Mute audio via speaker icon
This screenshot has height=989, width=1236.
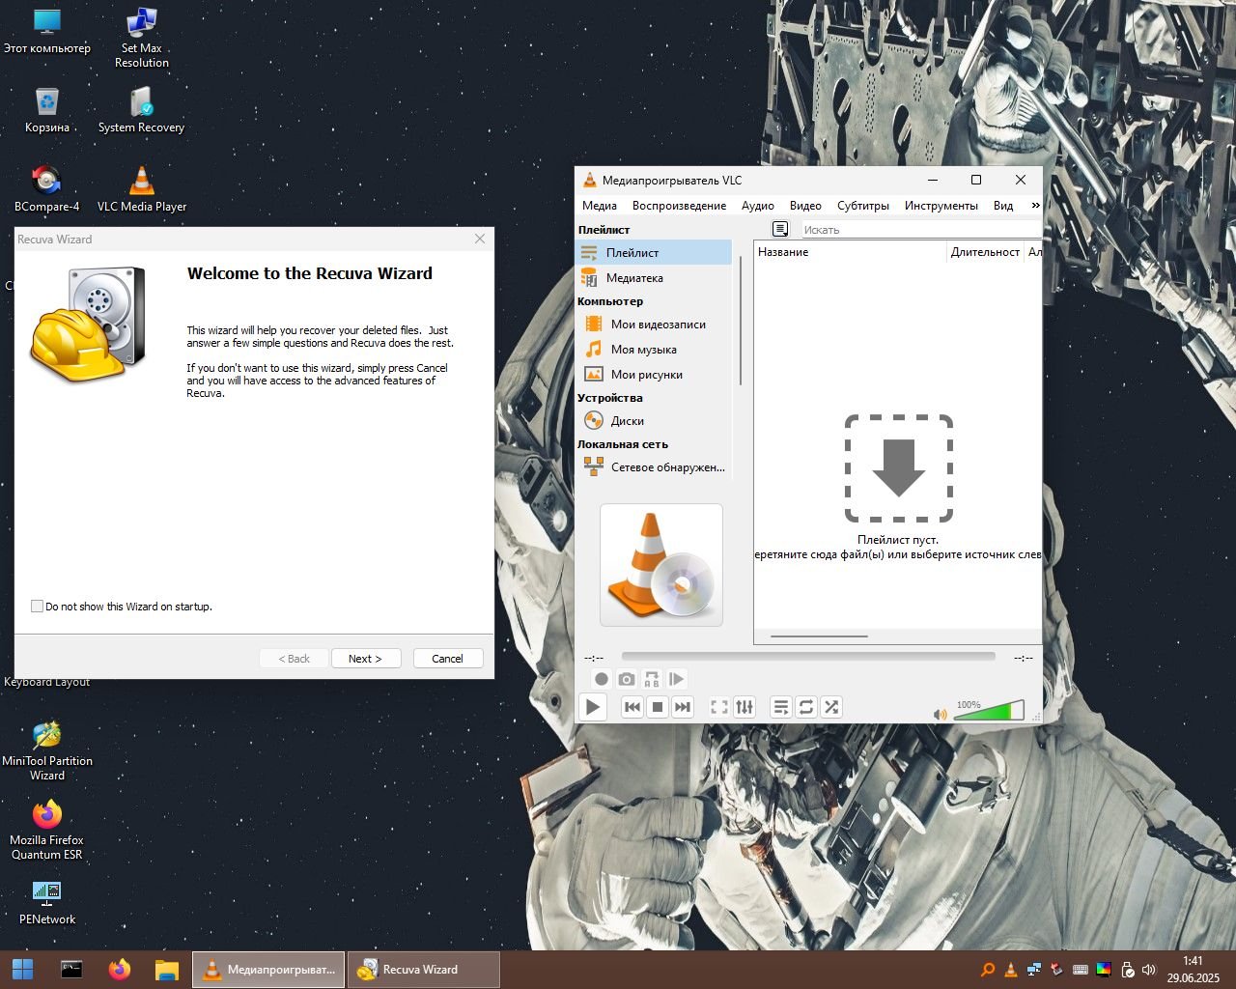point(940,714)
